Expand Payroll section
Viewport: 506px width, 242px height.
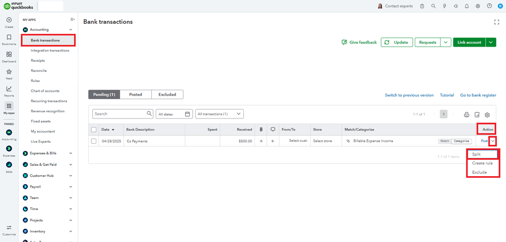point(70,187)
